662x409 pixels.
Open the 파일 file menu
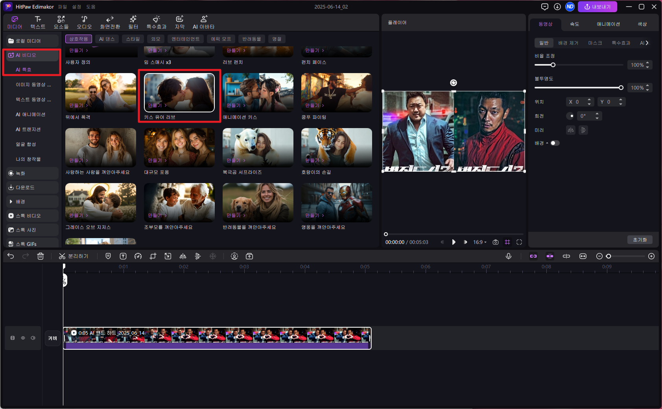63,7
